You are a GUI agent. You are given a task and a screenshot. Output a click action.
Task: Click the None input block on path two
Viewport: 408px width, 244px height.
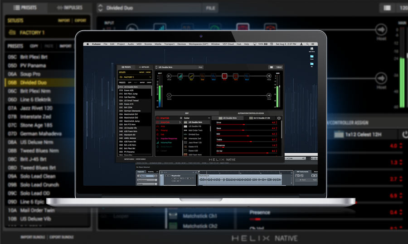click(x=169, y=95)
